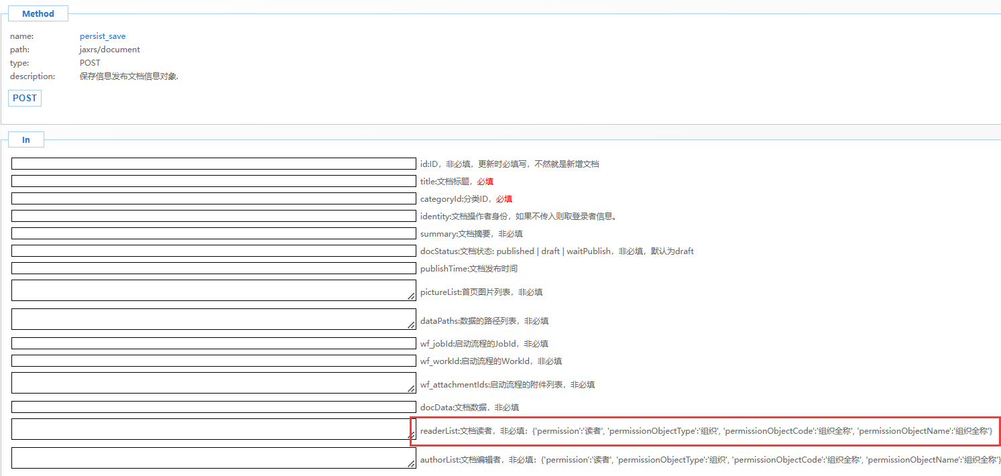
Task: Click the readerList field description text
Action: point(706,430)
